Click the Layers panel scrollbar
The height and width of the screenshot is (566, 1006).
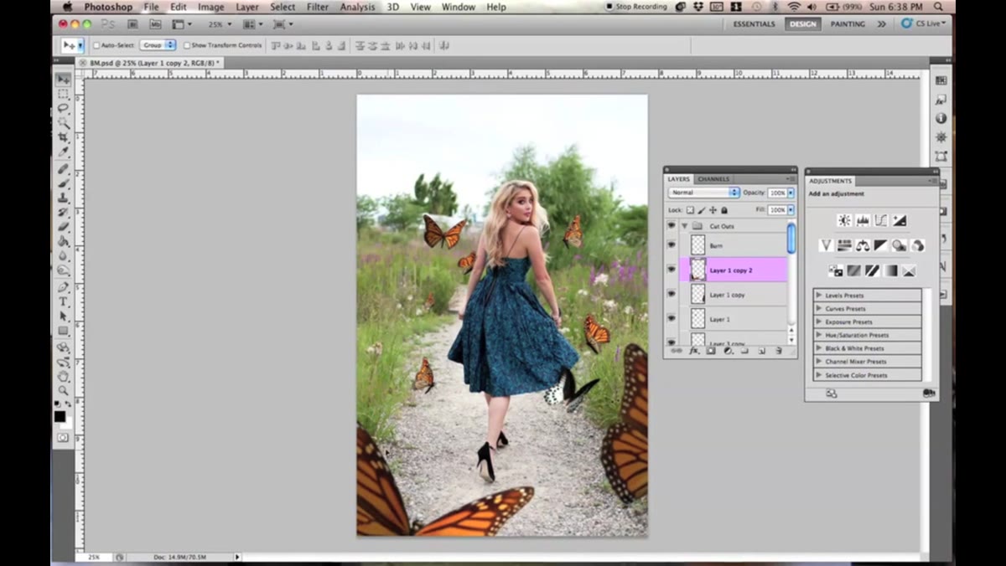(x=791, y=239)
